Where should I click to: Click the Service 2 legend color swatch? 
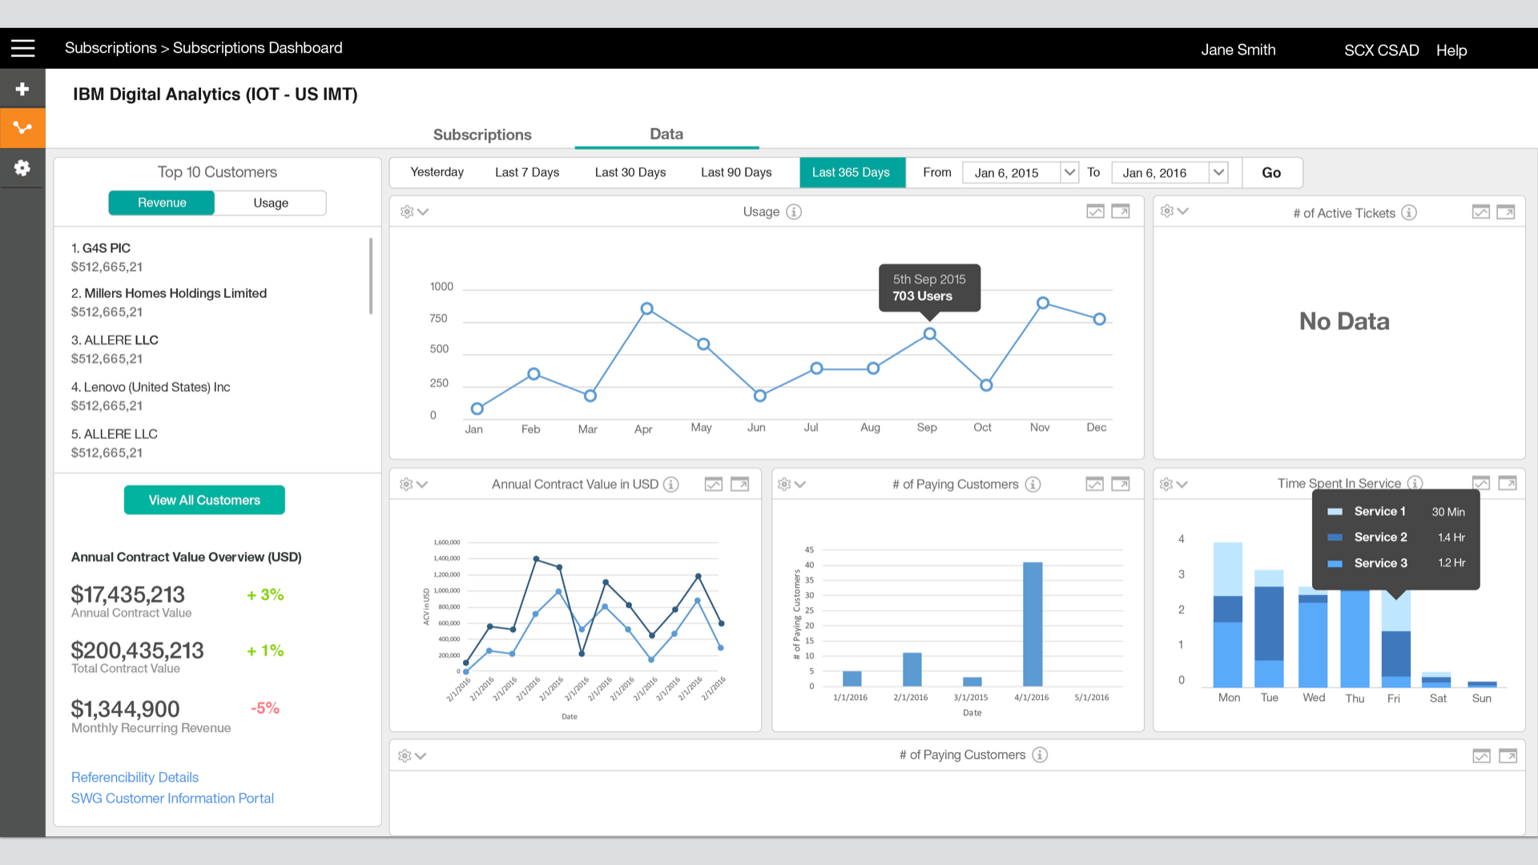(x=1335, y=537)
